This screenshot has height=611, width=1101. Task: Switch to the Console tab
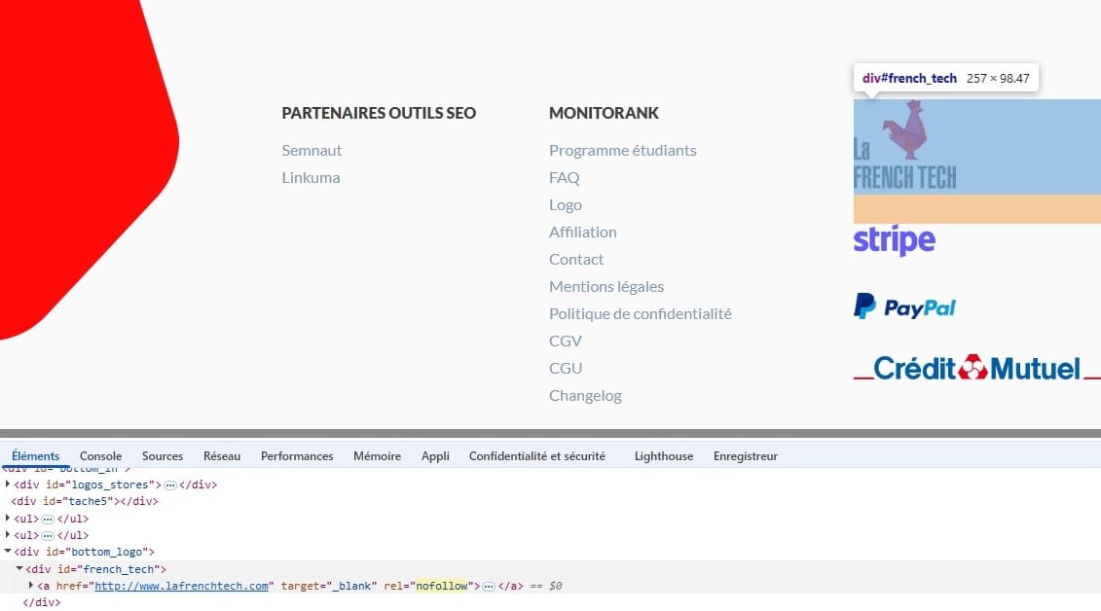[100, 455]
